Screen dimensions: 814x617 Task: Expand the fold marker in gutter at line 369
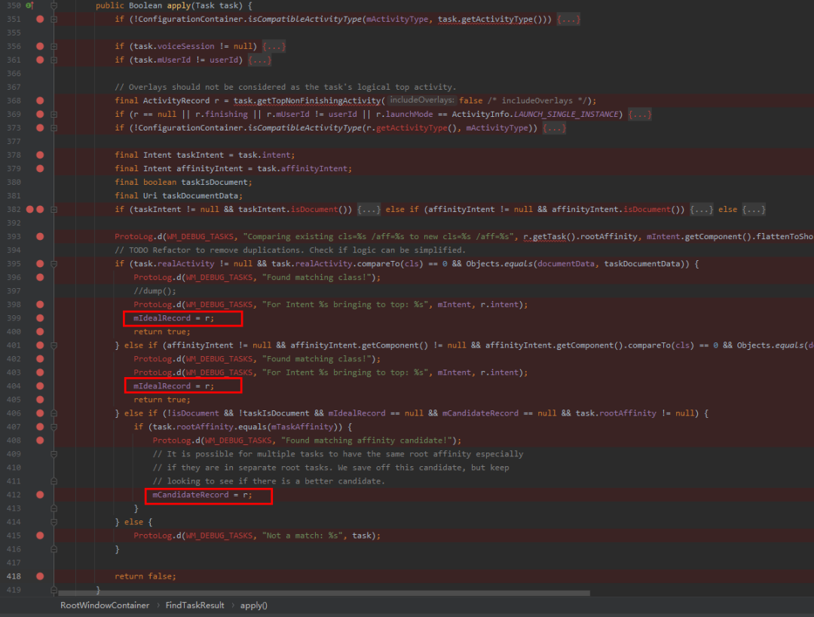pyautogui.click(x=54, y=114)
